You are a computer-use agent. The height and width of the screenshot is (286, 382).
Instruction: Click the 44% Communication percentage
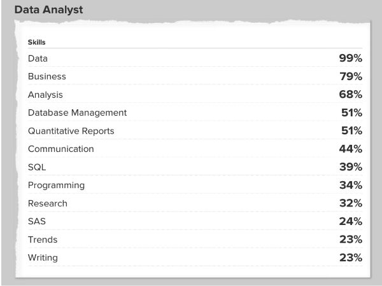tap(350, 149)
